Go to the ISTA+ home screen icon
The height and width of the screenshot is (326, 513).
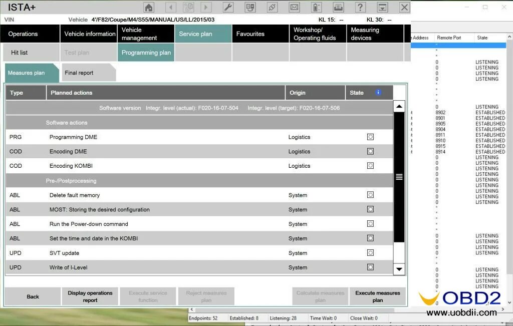(149, 7)
